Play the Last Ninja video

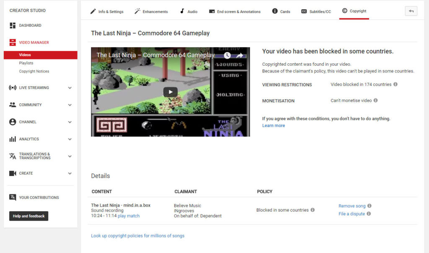pyautogui.click(x=170, y=92)
